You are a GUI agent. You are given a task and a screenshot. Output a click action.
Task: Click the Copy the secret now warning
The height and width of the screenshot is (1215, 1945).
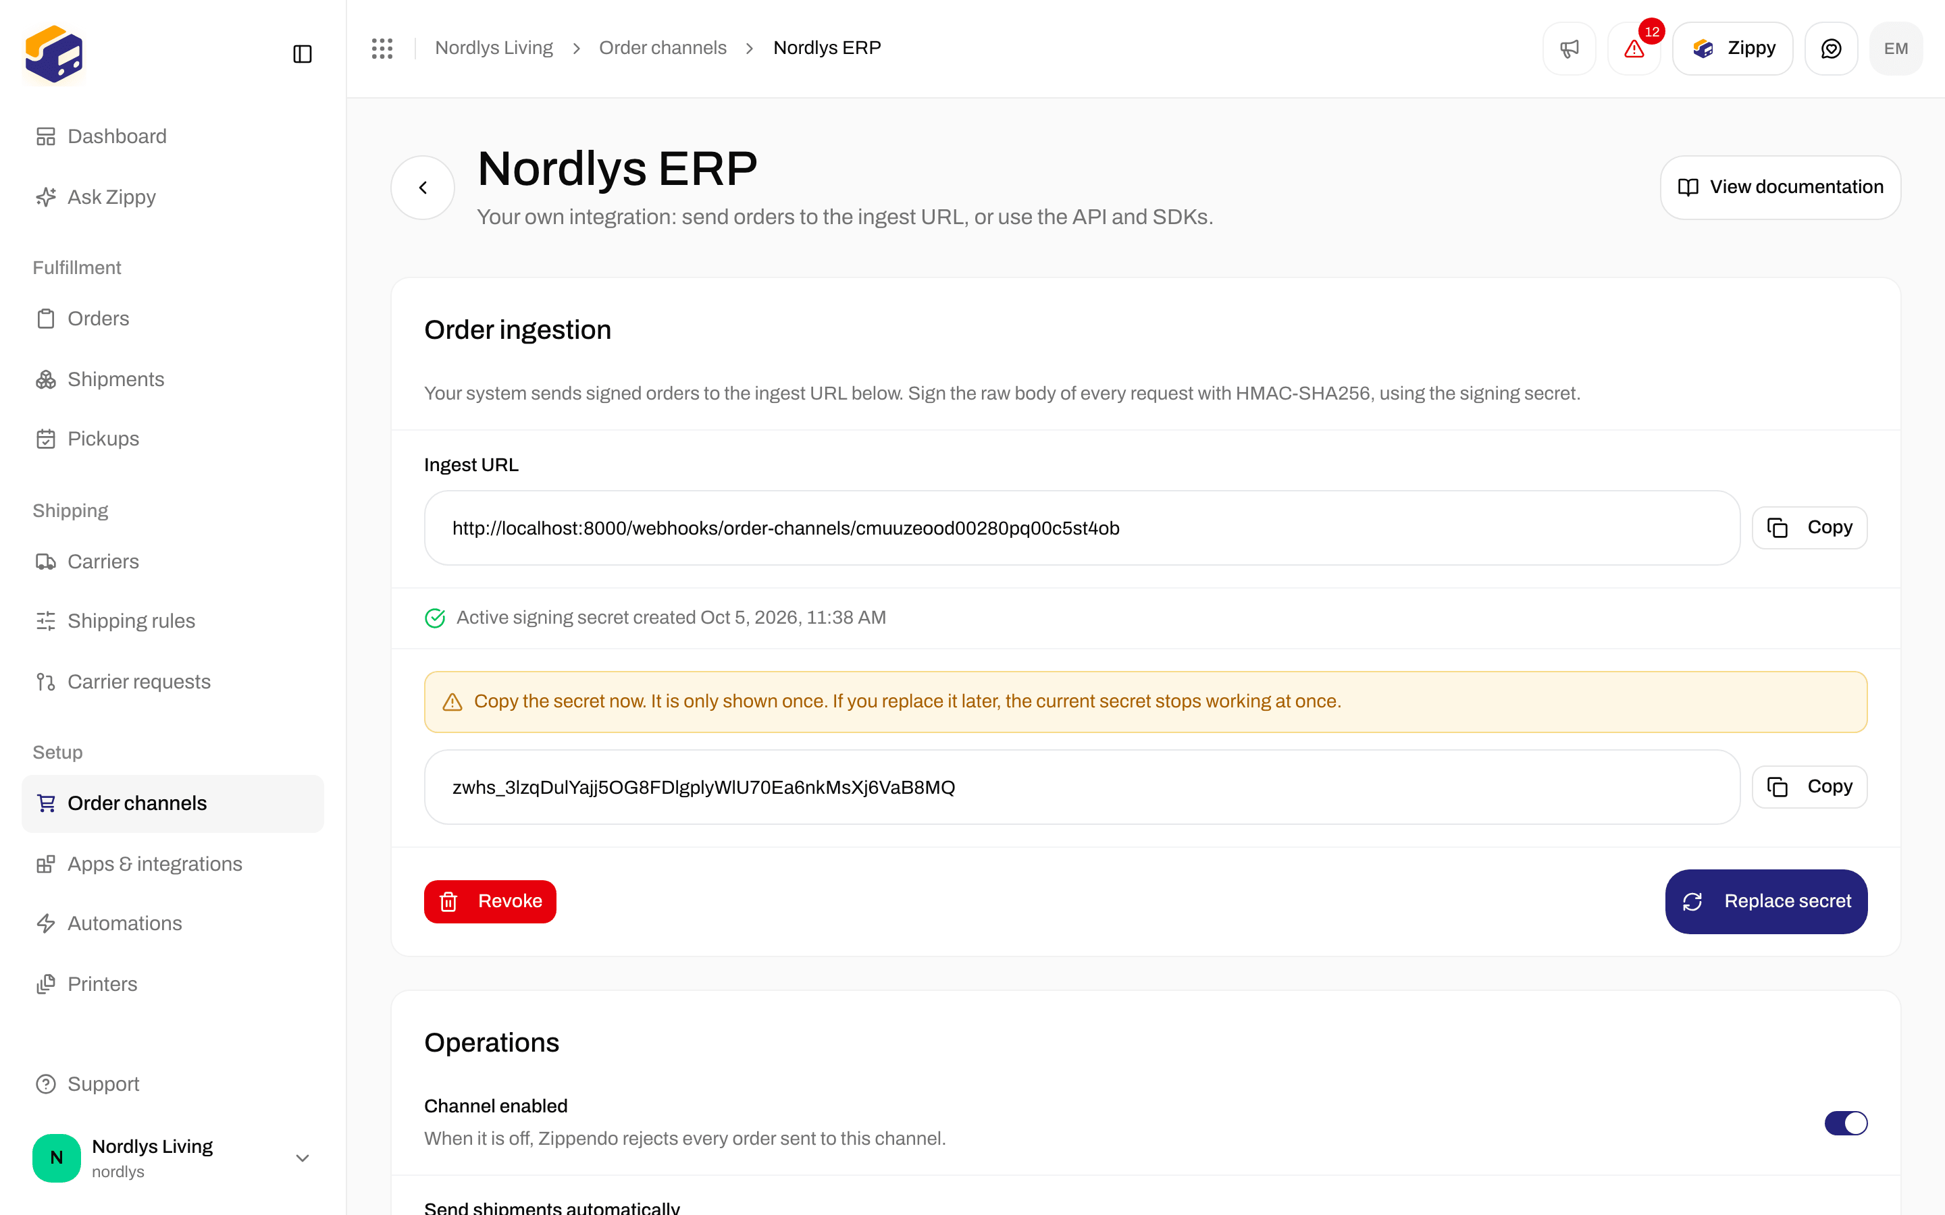pyautogui.click(x=1145, y=701)
